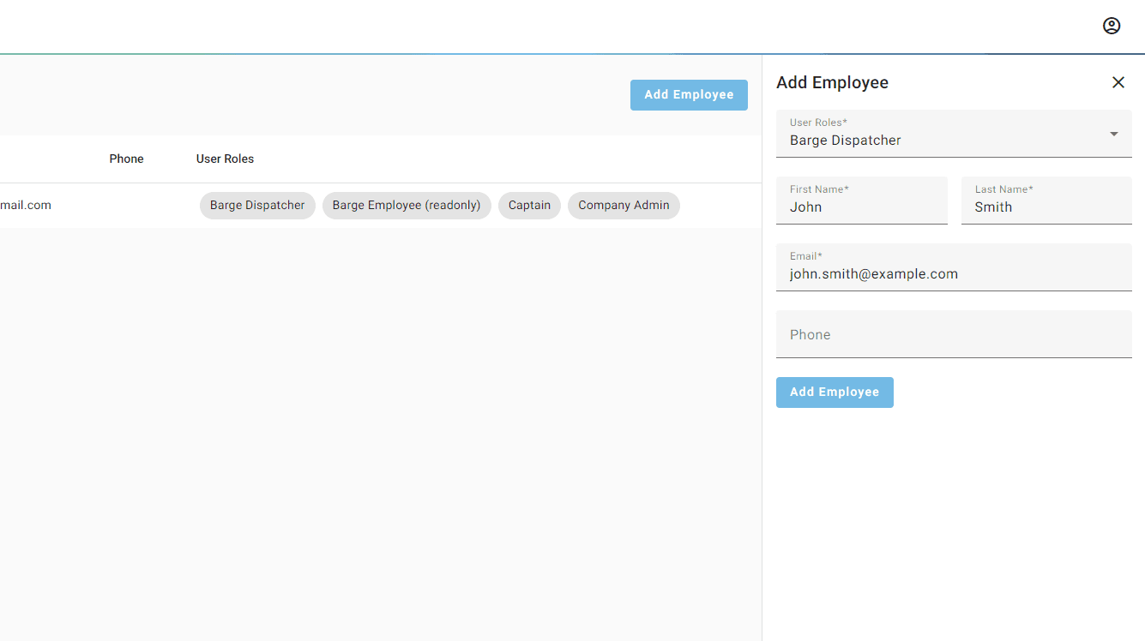Image resolution: width=1145 pixels, height=641 pixels.
Task: Select the Barge Employee (readonly) chip
Action: pos(407,206)
